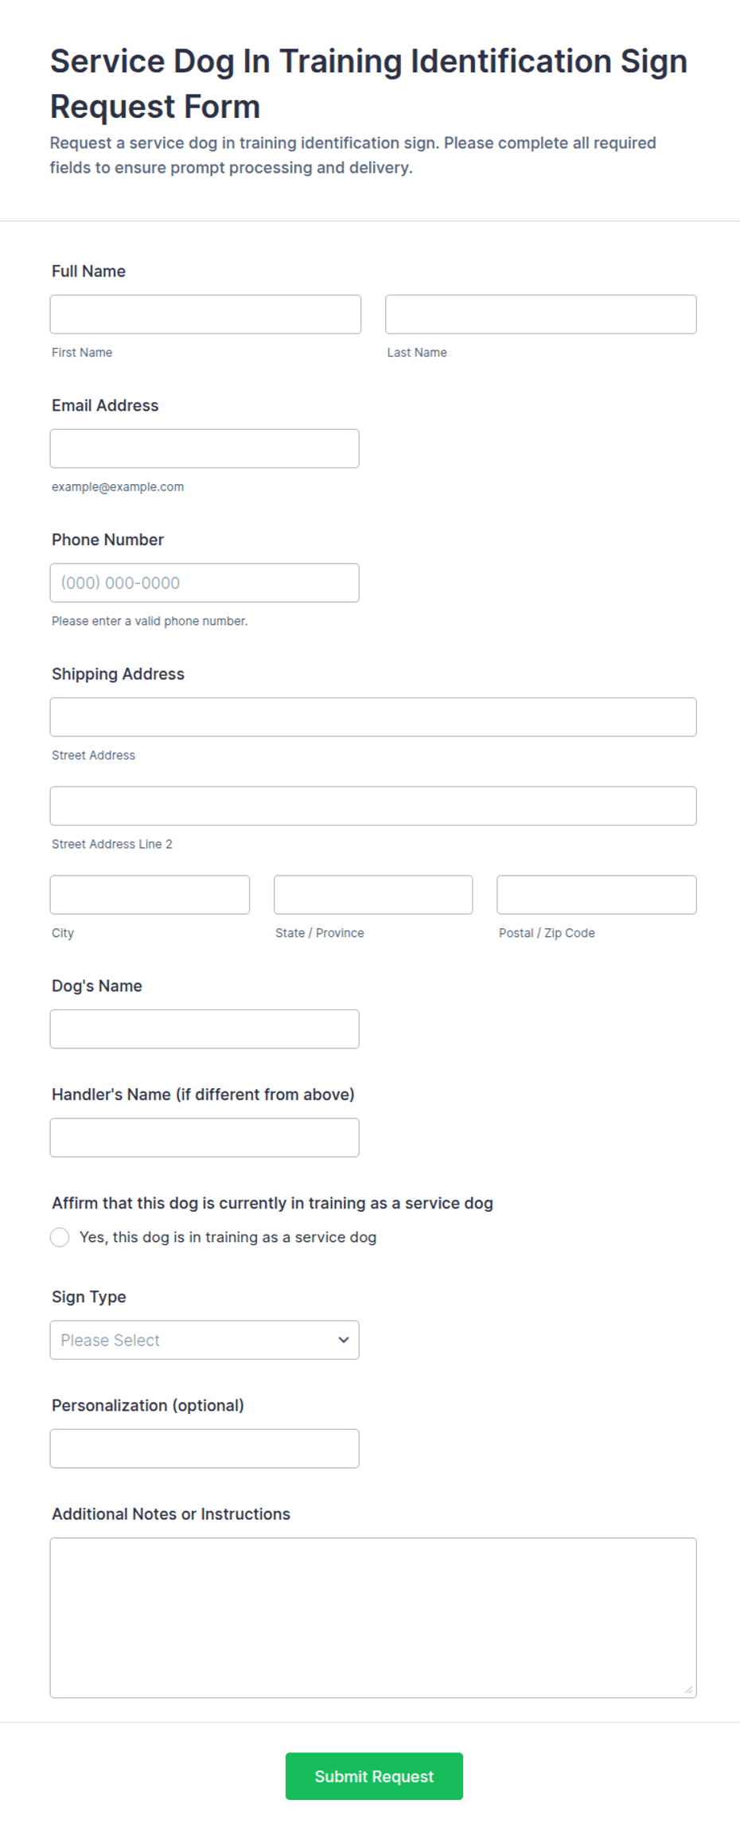The width and height of the screenshot is (740, 1839).
Task: Focus the Handler's Name field
Action: [x=204, y=1138]
